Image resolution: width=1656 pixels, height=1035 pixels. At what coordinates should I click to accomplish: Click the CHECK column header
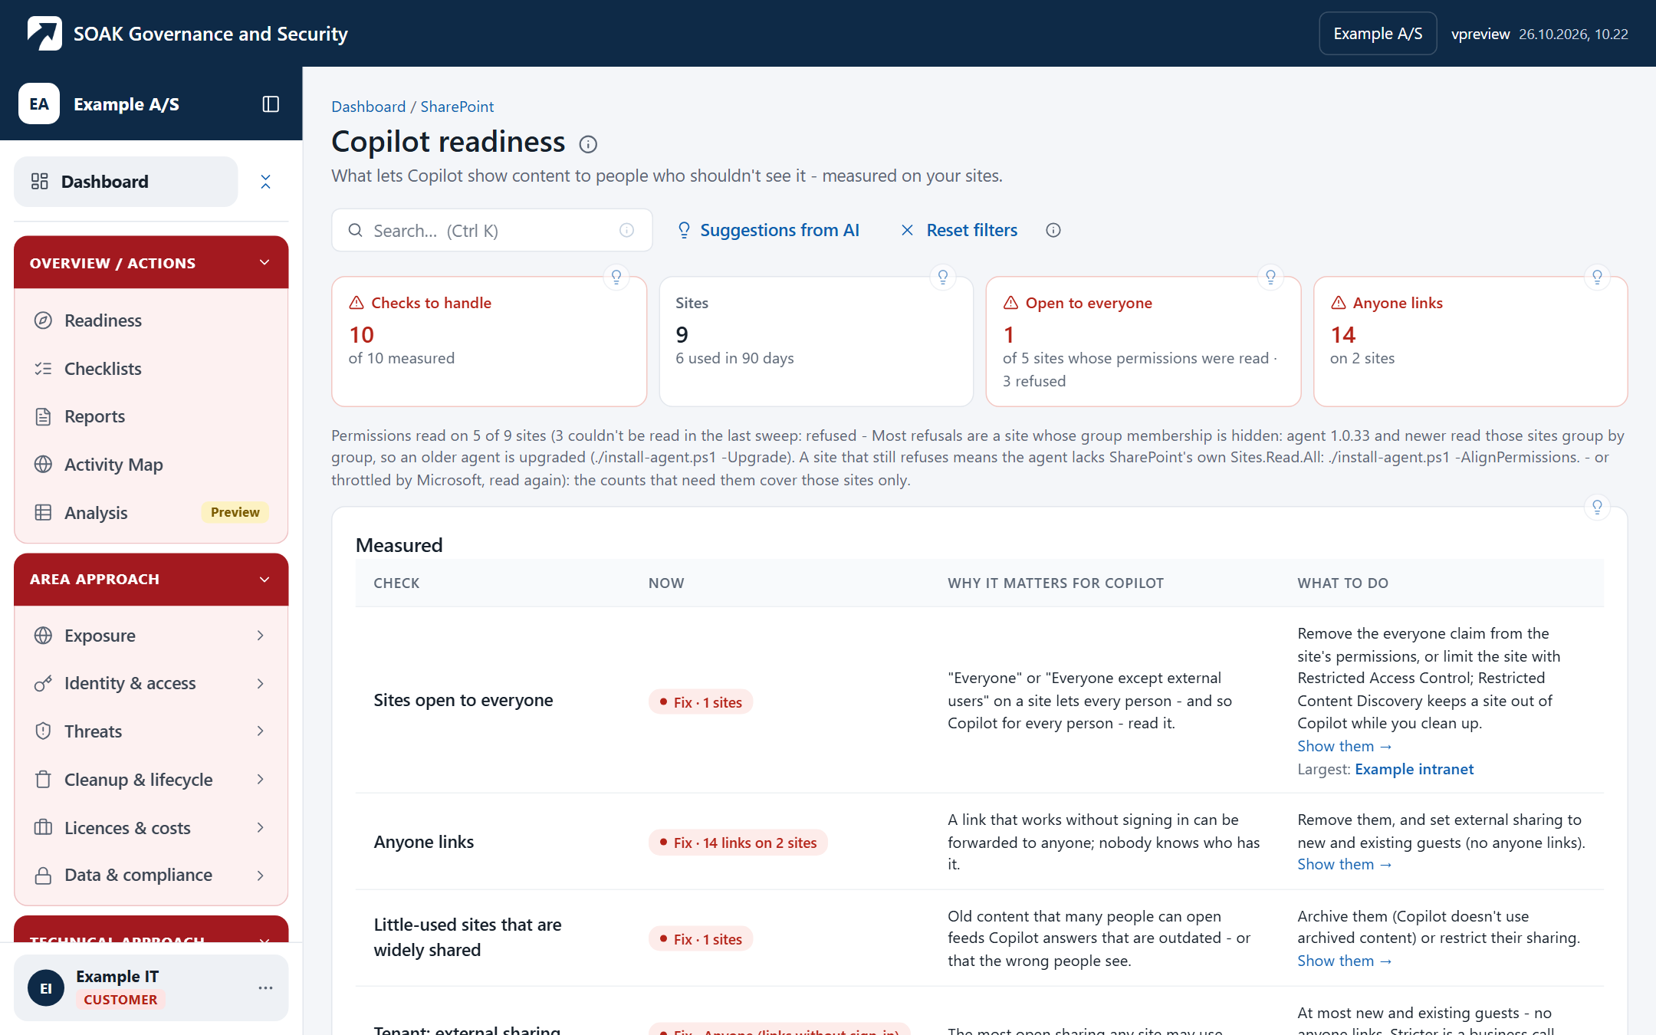pyautogui.click(x=396, y=583)
